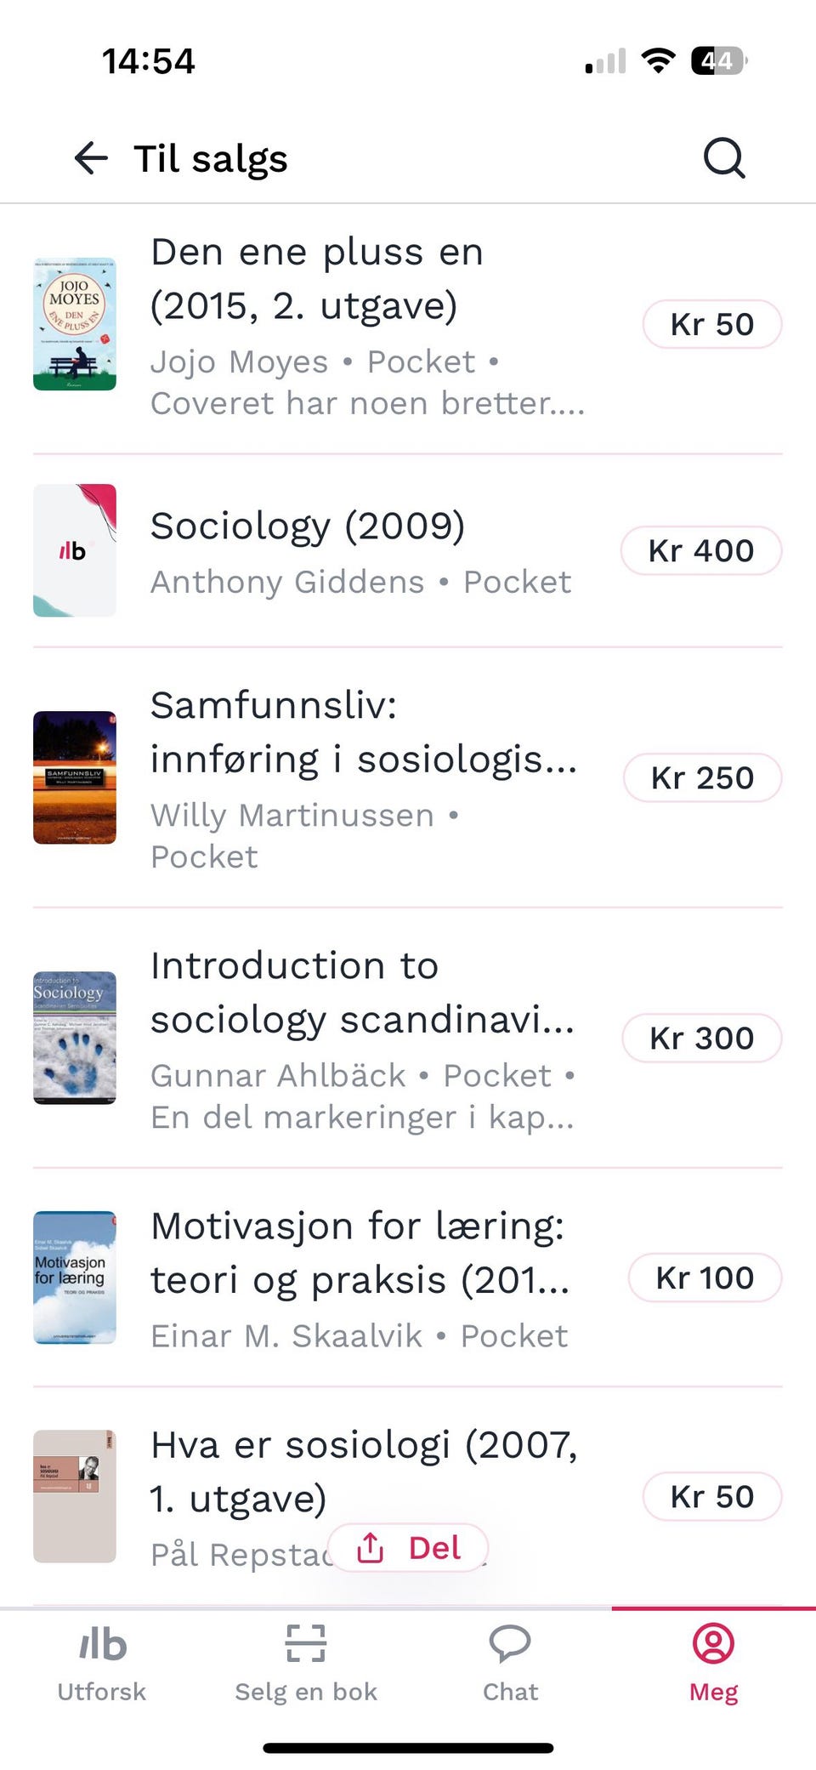The image size is (816, 1770).
Task: Open Sociology (2009) listing title
Action: pyautogui.click(x=308, y=526)
